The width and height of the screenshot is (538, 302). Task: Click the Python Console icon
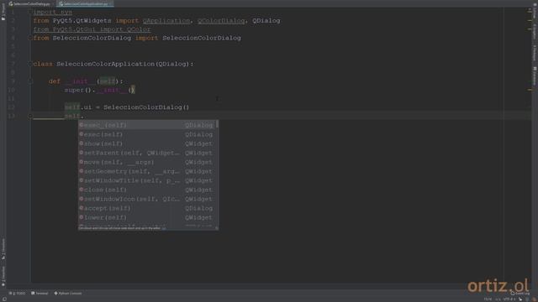click(55, 294)
